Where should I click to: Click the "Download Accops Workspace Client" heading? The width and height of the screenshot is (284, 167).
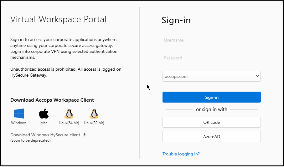52,100
